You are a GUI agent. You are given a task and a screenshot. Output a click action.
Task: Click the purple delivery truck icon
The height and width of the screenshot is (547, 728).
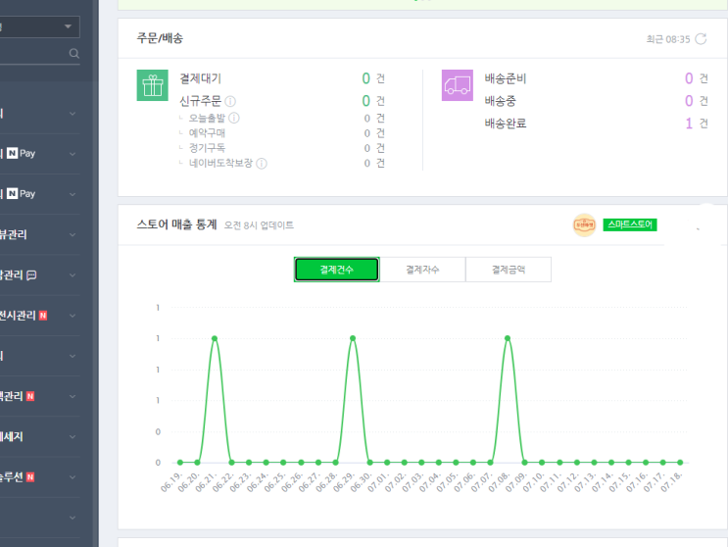click(x=458, y=85)
